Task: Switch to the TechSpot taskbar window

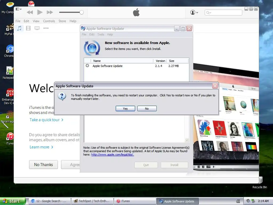Action: (92, 201)
